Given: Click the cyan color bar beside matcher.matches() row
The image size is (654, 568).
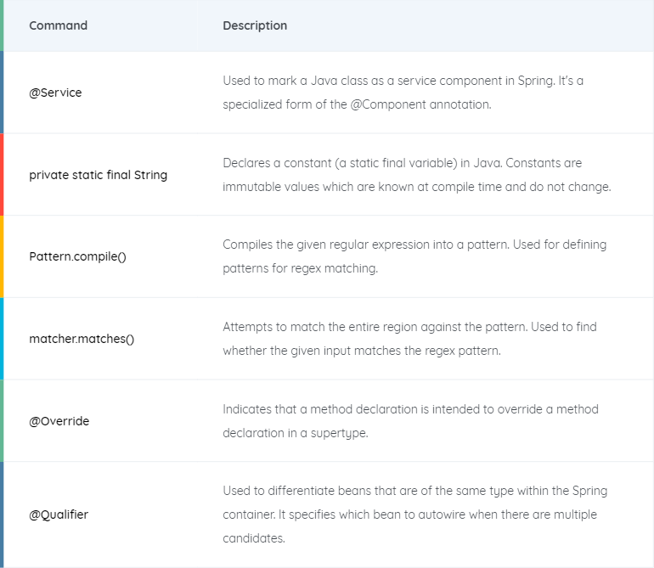Looking at the screenshot, I should [x=2, y=339].
